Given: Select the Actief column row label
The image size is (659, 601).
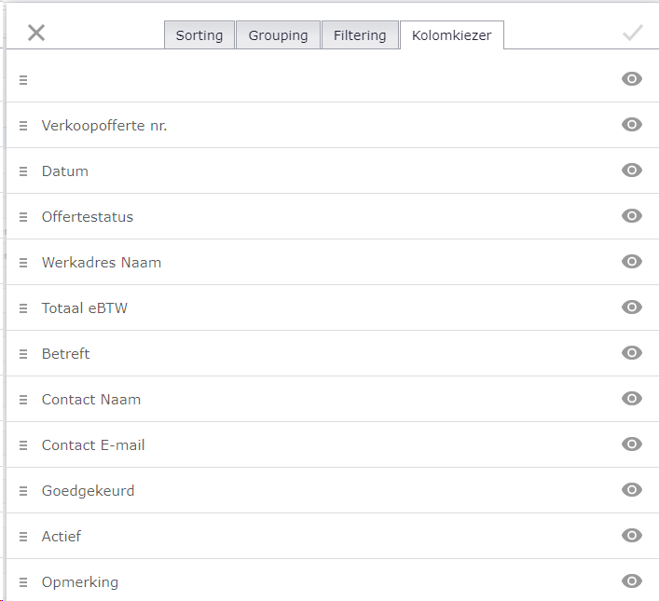Looking at the screenshot, I should coord(62,537).
